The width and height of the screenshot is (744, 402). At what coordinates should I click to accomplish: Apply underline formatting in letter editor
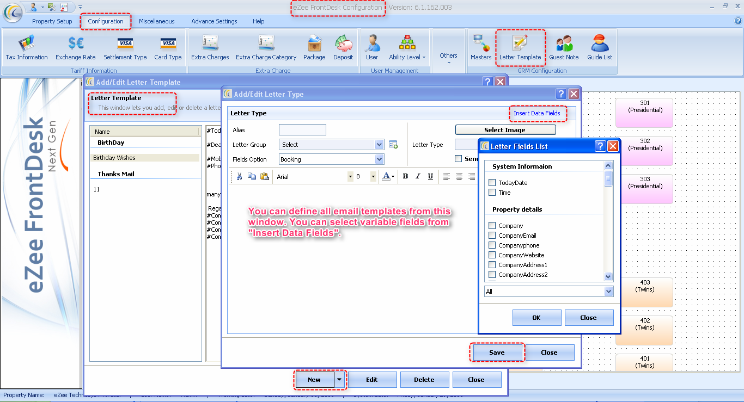click(430, 176)
